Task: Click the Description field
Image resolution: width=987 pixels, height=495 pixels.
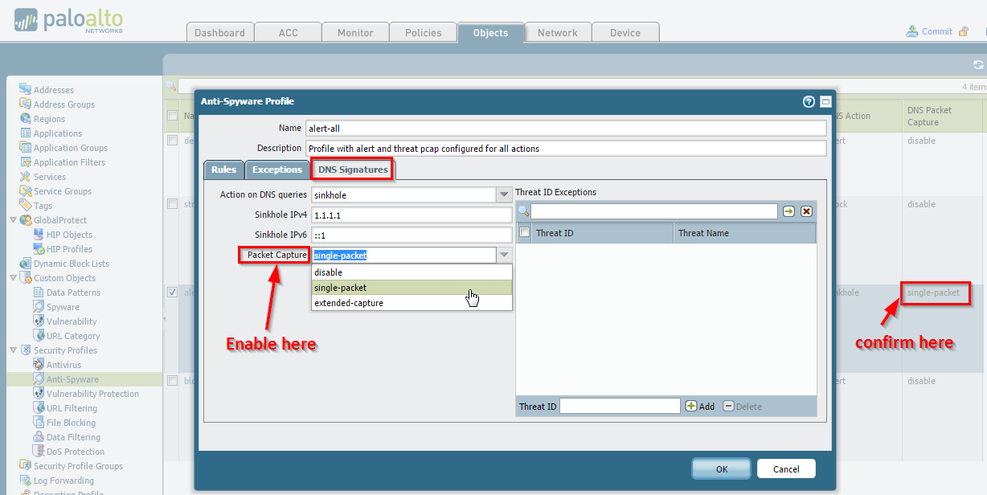Action: [566, 148]
